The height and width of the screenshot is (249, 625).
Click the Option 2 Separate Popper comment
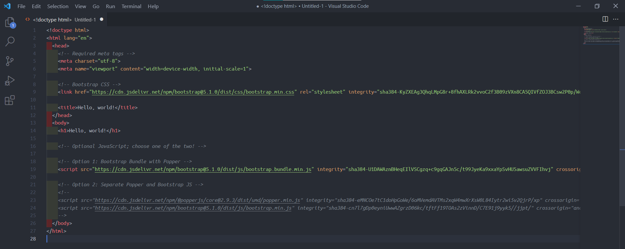click(131, 185)
